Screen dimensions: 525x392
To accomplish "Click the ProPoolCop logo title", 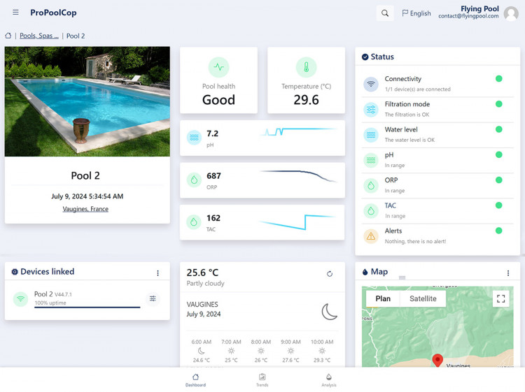I will 53,13.
